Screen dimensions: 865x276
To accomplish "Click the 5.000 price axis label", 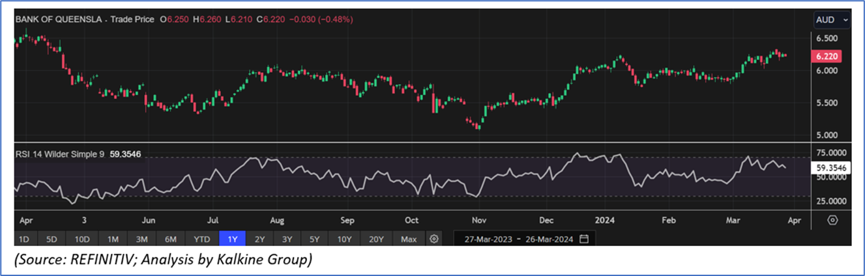I will 826,135.
